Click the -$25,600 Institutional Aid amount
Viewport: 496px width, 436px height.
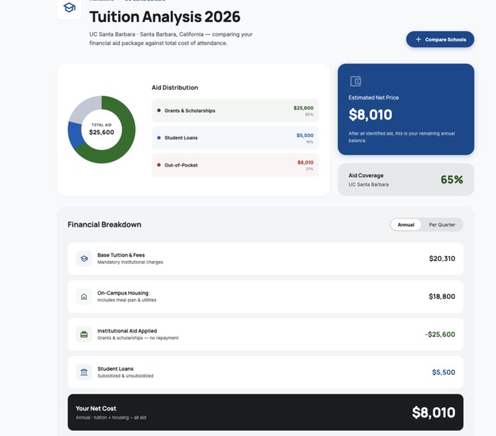point(440,334)
